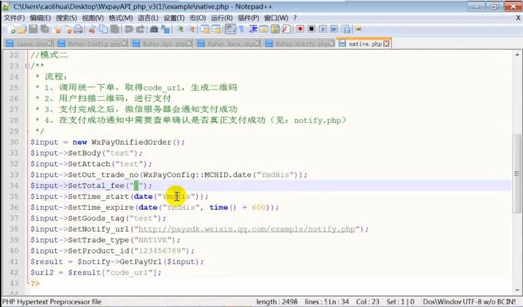The width and height of the screenshot is (523, 307).
Task: Open the 插件(P) menu
Action: (x=249, y=18)
